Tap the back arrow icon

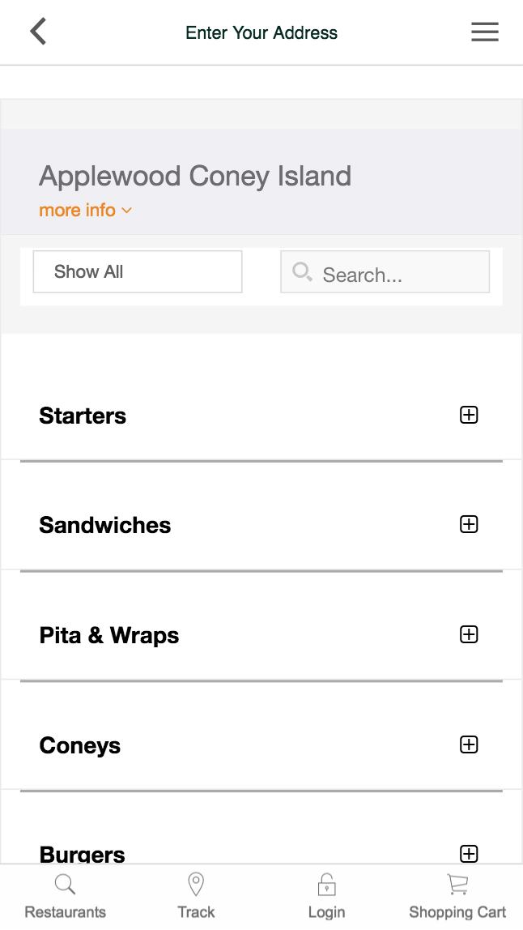click(x=38, y=32)
